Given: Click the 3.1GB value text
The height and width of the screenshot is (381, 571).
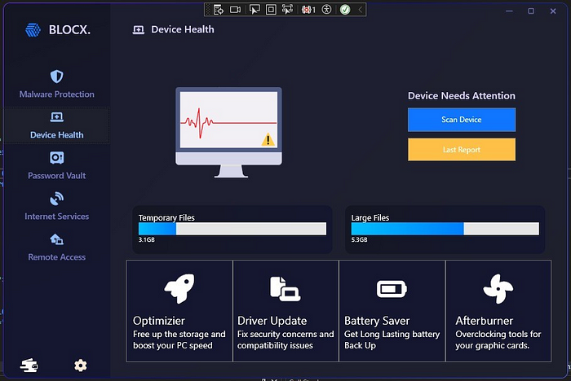Looking at the screenshot, I should coord(146,240).
